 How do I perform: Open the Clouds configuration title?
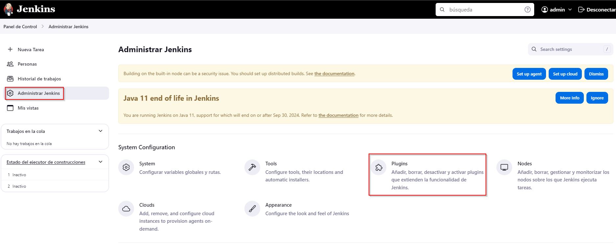(x=147, y=205)
